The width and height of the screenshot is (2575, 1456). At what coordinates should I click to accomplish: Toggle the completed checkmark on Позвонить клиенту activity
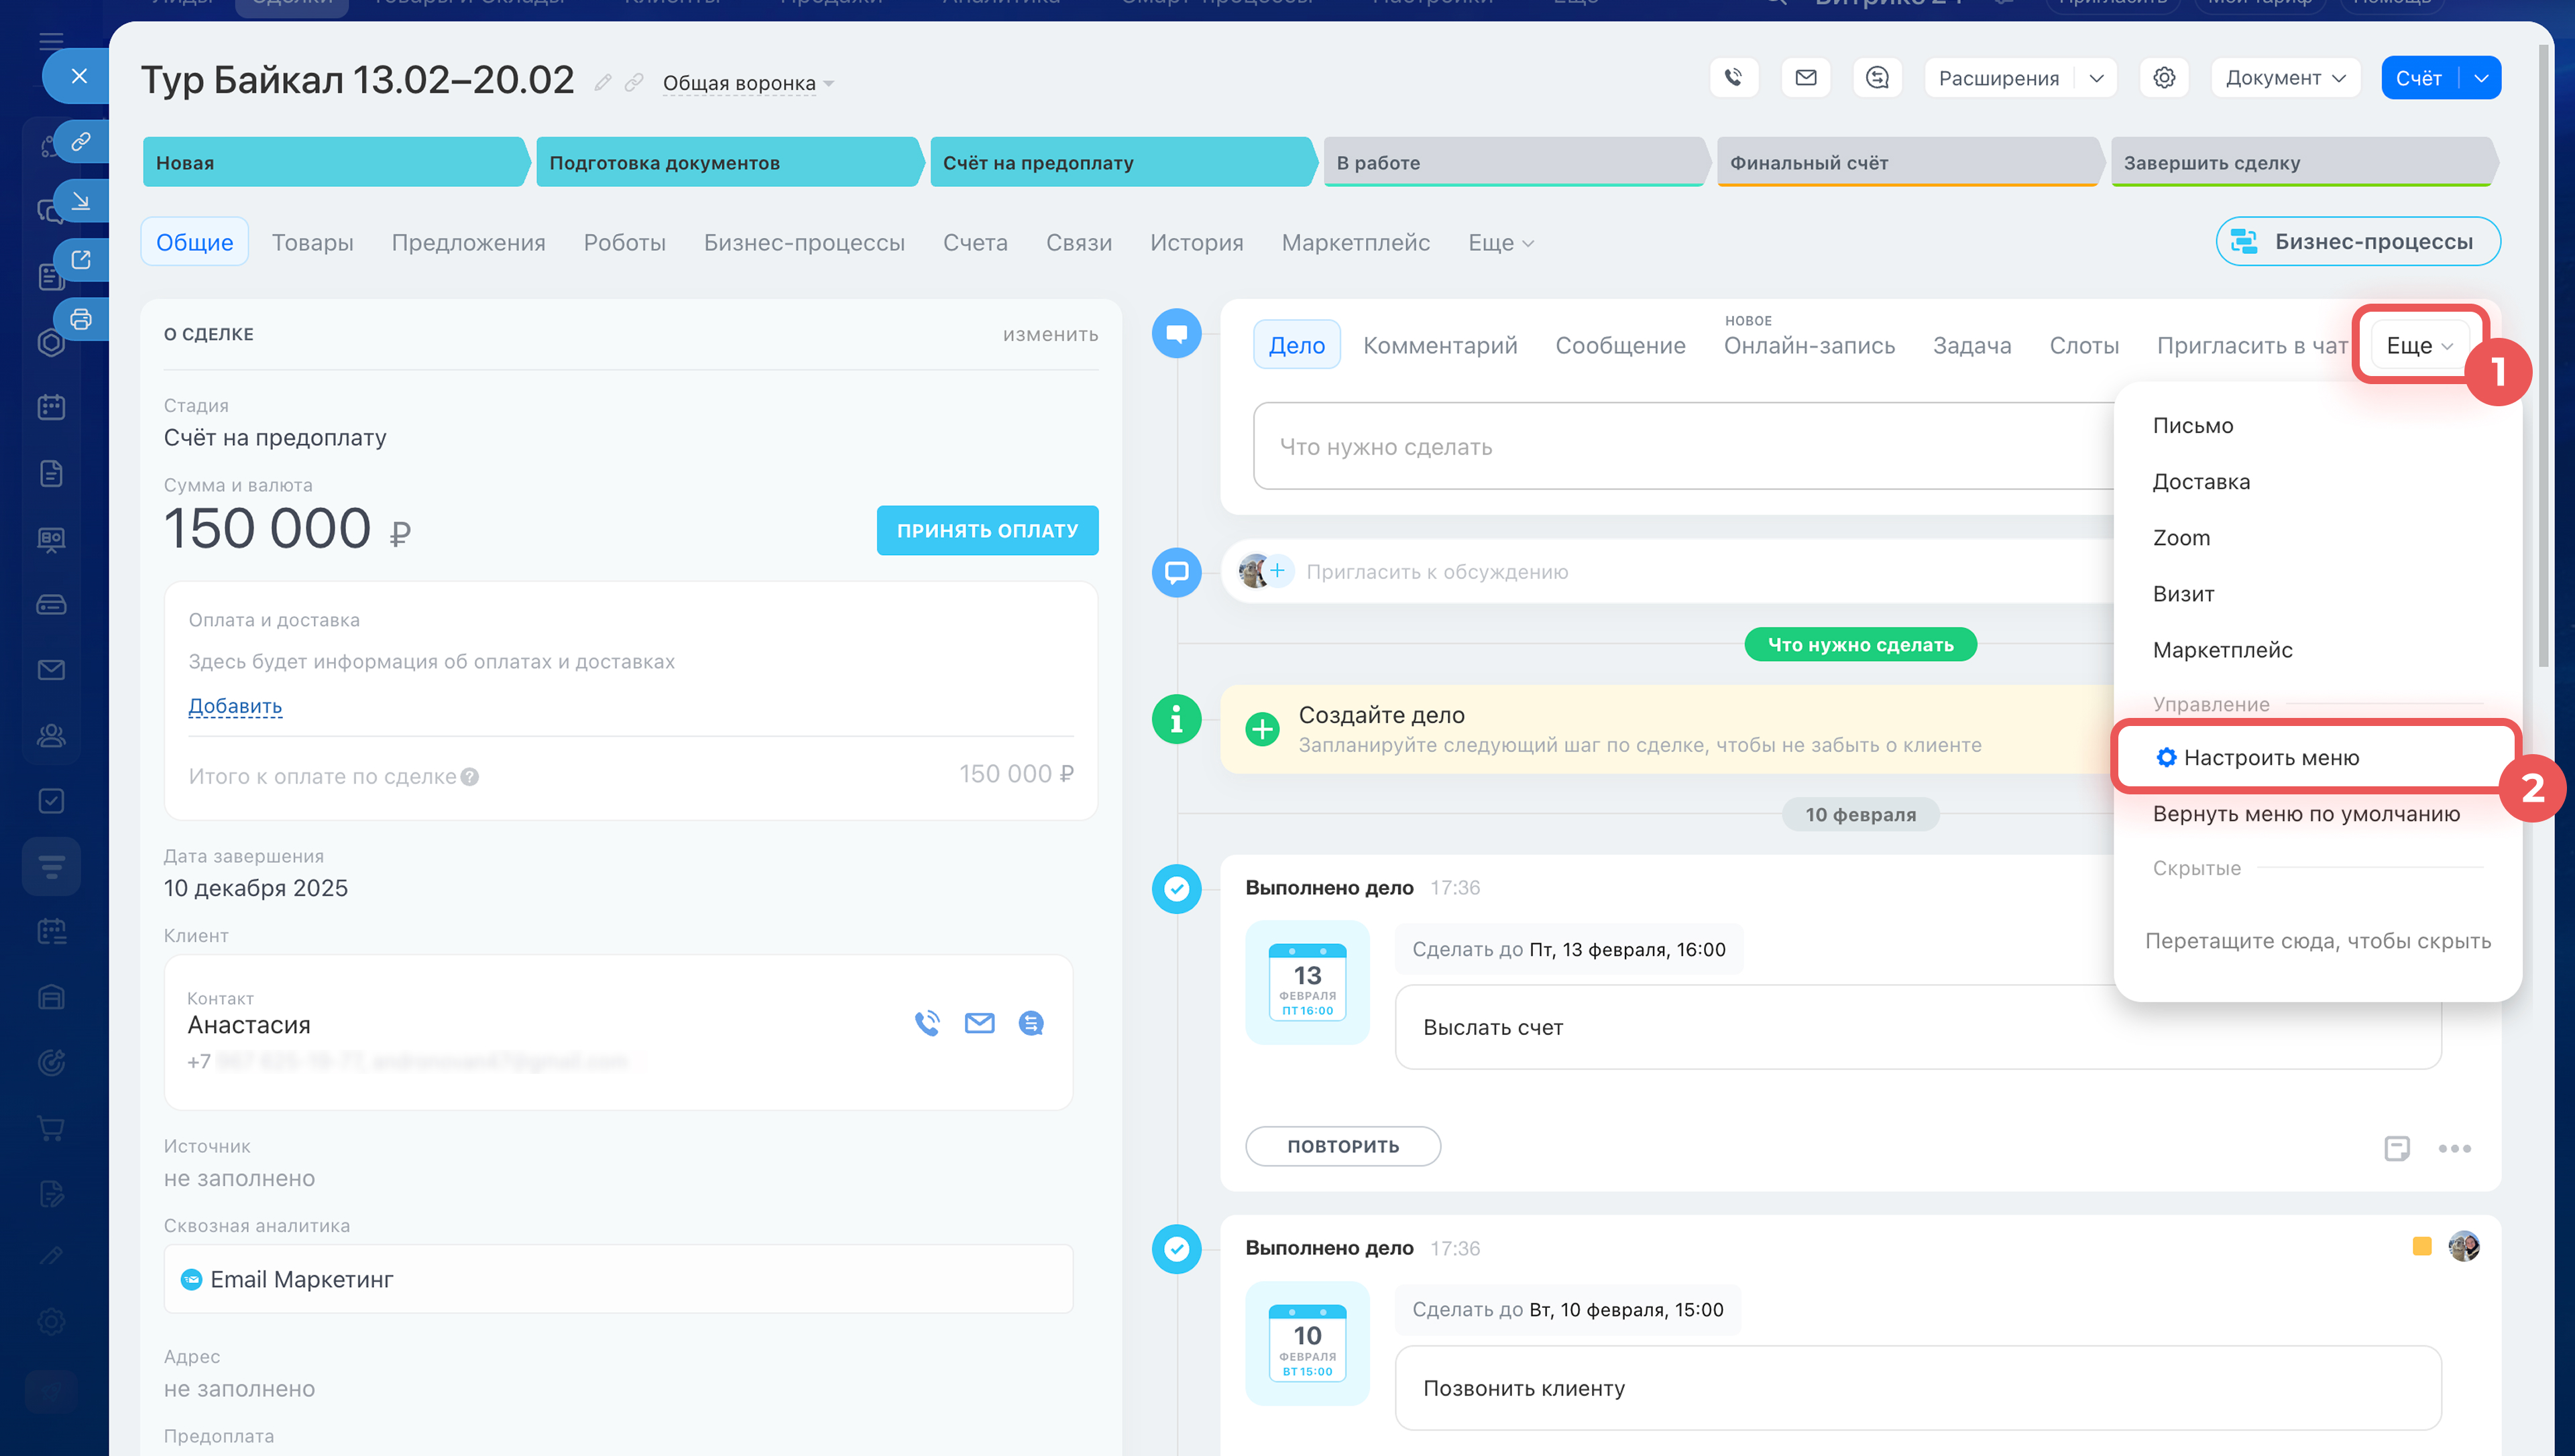click(x=1176, y=1249)
